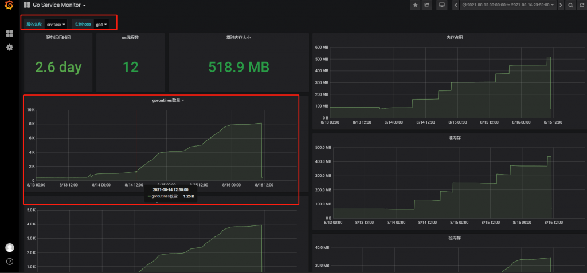Share the dashboard via the share icon
This screenshot has width=587, height=273.
click(426, 5)
